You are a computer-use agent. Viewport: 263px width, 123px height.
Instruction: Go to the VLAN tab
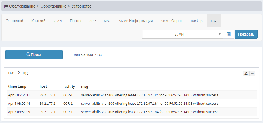coord(58,21)
